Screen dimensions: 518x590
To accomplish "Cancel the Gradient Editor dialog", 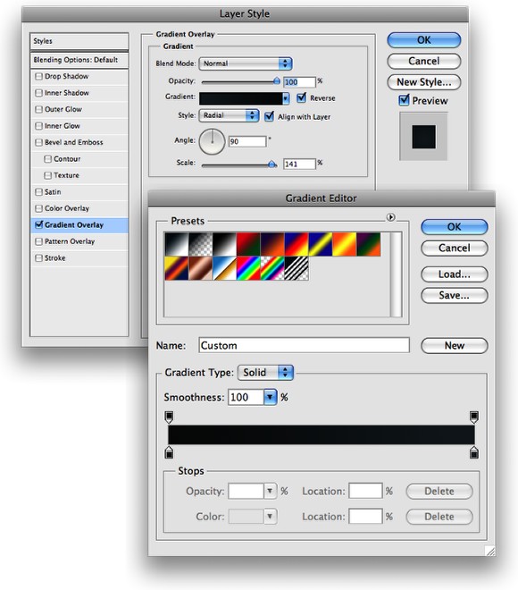I will tap(455, 248).
